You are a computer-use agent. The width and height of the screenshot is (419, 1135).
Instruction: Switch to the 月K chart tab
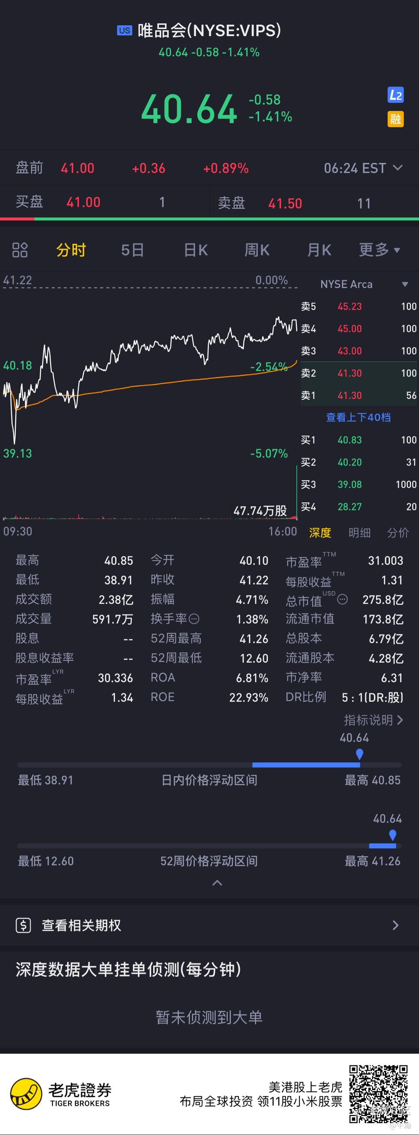click(319, 250)
